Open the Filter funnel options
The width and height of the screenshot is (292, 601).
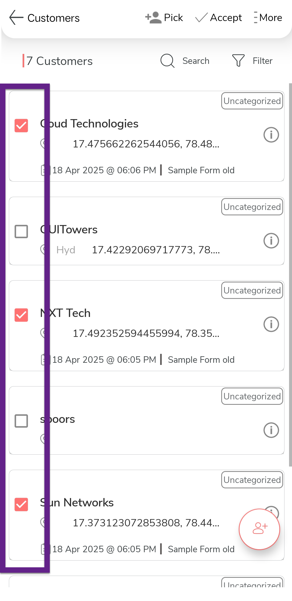tap(238, 61)
